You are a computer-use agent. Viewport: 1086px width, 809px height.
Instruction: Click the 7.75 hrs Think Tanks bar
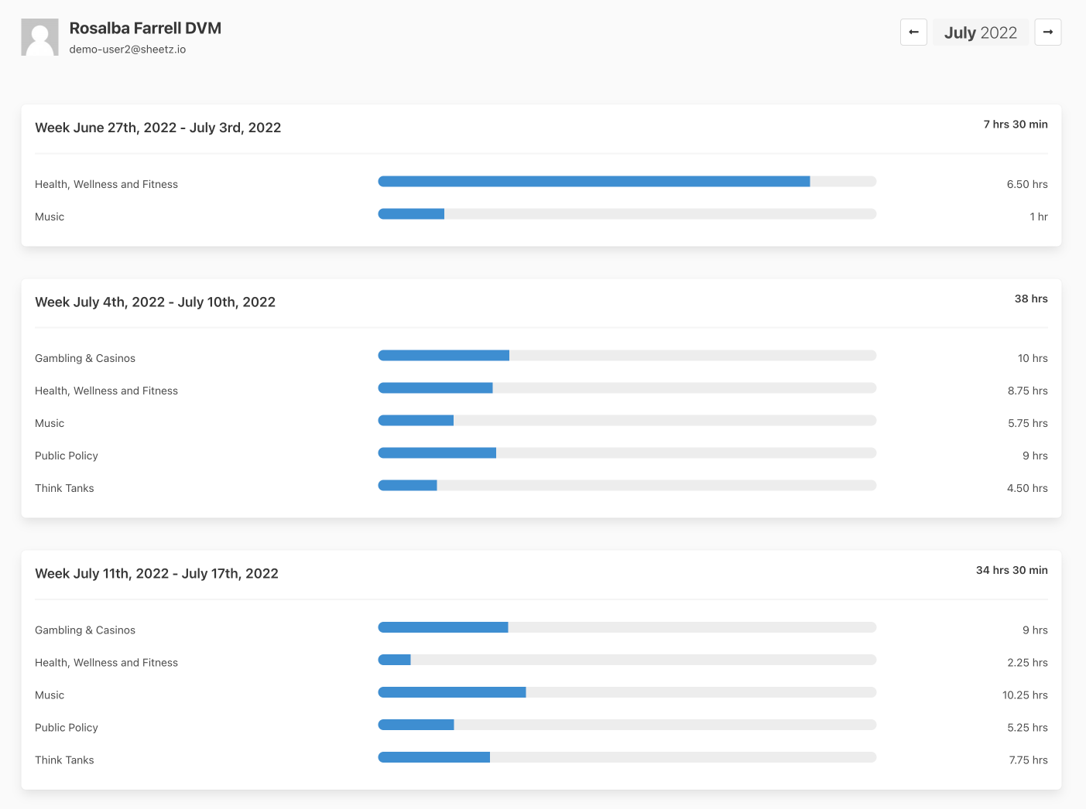click(x=626, y=758)
